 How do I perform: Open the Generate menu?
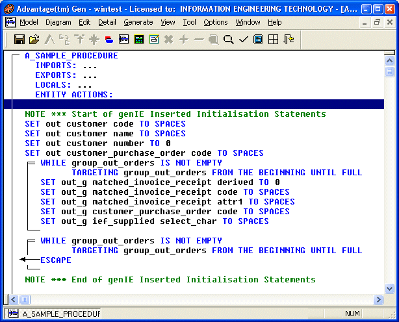click(x=138, y=22)
